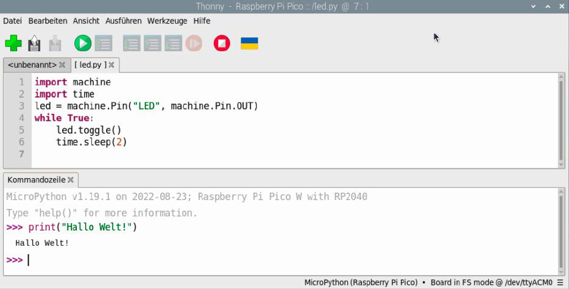The image size is (569, 289).
Task: Click MicroPython (Raspberry Pi Pico) interpreter label
Action: [x=361, y=282]
